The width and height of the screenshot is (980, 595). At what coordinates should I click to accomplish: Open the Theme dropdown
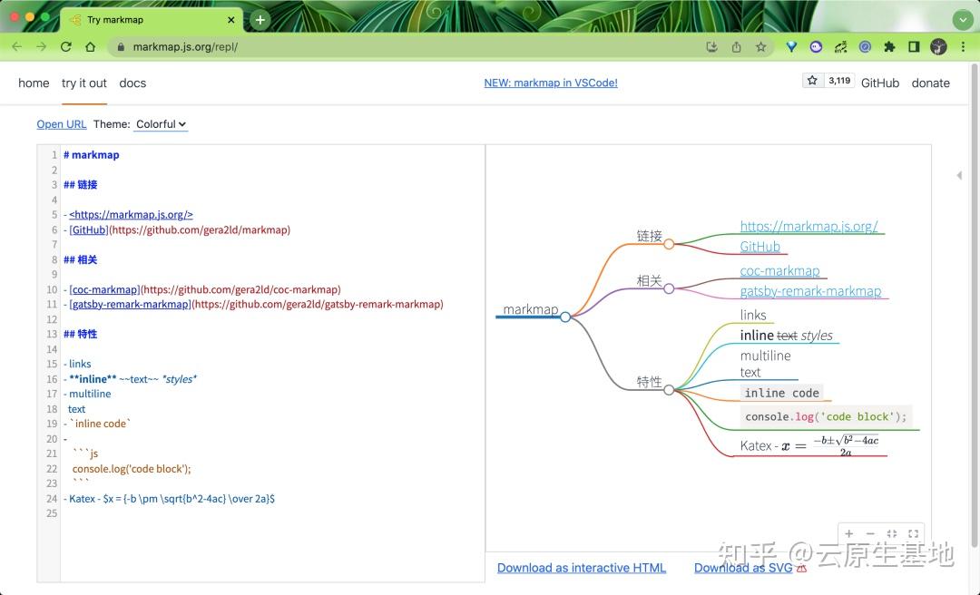161,124
